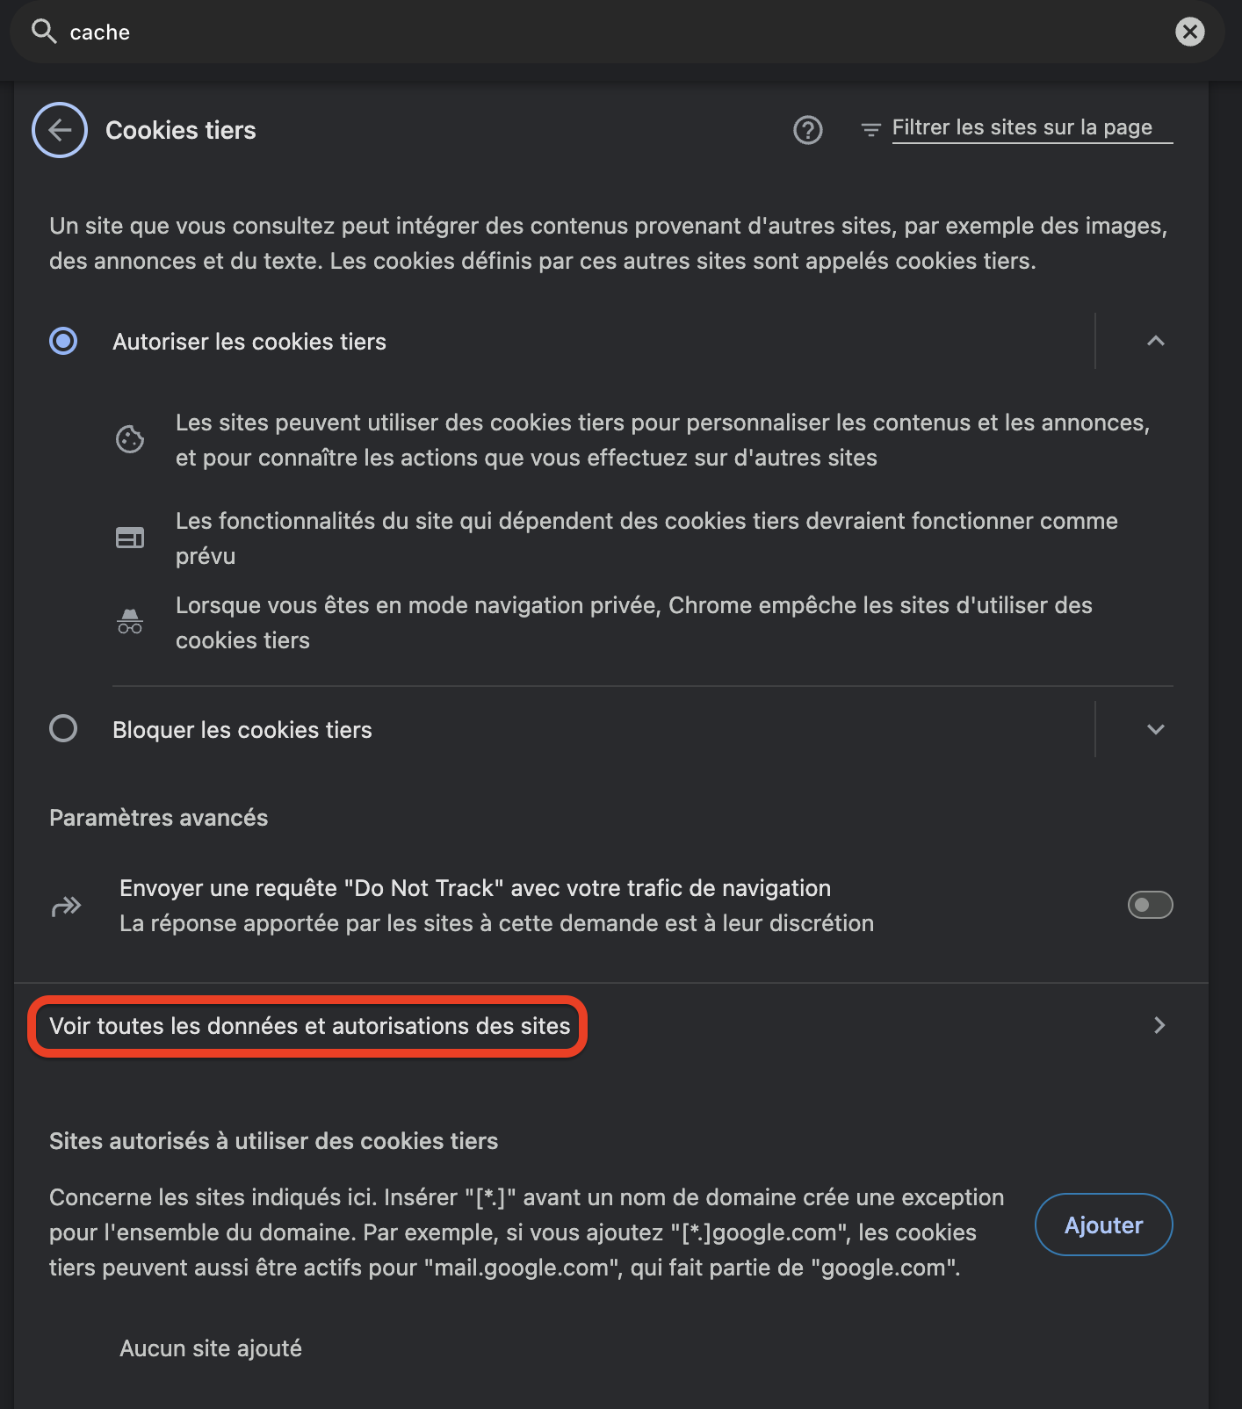Viewport: 1242px width, 1409px height.
Task: Select the Bloquer les cookies tiers radio button
Action: pyautogui.click(x=63, y=728)
